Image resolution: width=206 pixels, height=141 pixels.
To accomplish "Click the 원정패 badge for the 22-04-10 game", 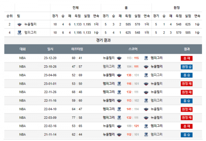I will [x=186, y=109].
